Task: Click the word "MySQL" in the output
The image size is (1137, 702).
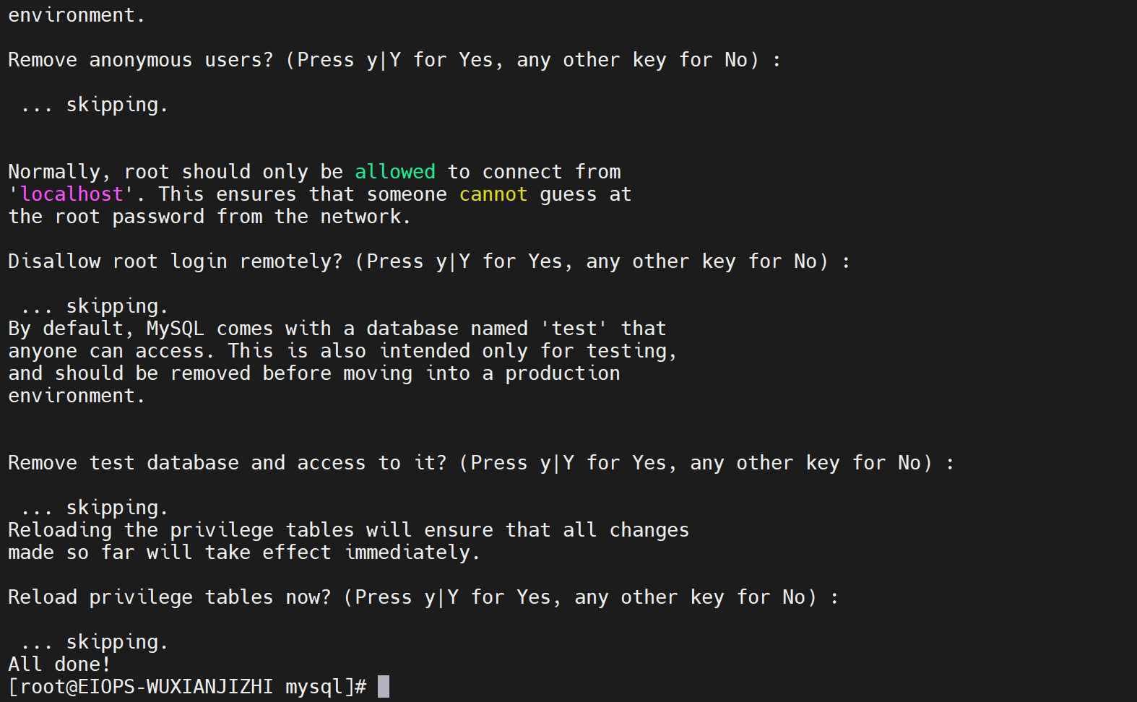Action: click(175, 329)
